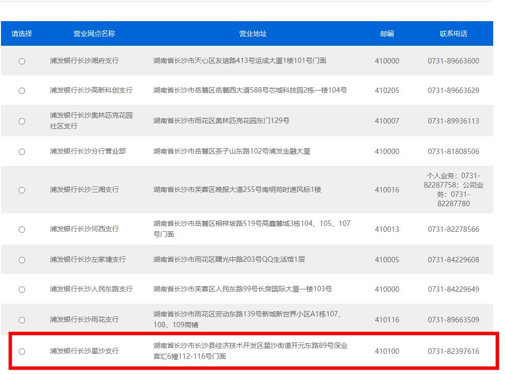Click phone number 0731-89663509
This screenshot has height=374, width=505.
453,319
